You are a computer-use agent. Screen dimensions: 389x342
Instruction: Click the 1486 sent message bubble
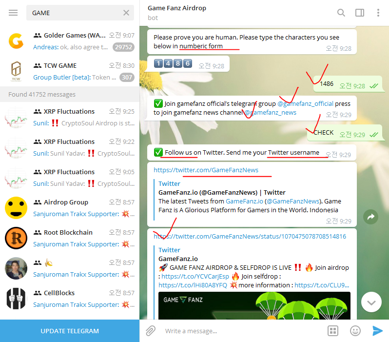pyautogui.click(x=349, y=84)
